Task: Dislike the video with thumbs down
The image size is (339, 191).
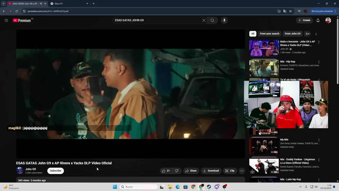Action: click(x=177, y=171)
